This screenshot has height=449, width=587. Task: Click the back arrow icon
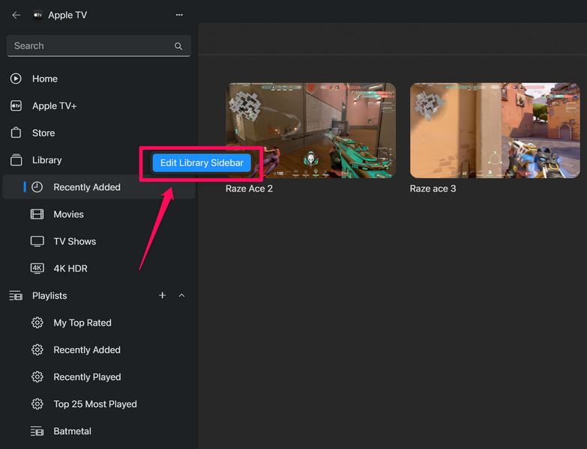coord(16,15)
